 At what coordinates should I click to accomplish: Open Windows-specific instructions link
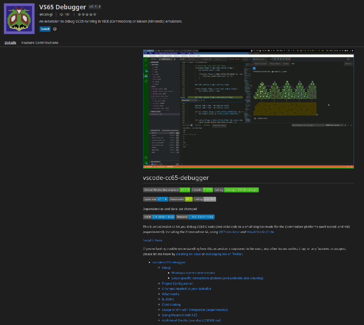coord(193,273)
